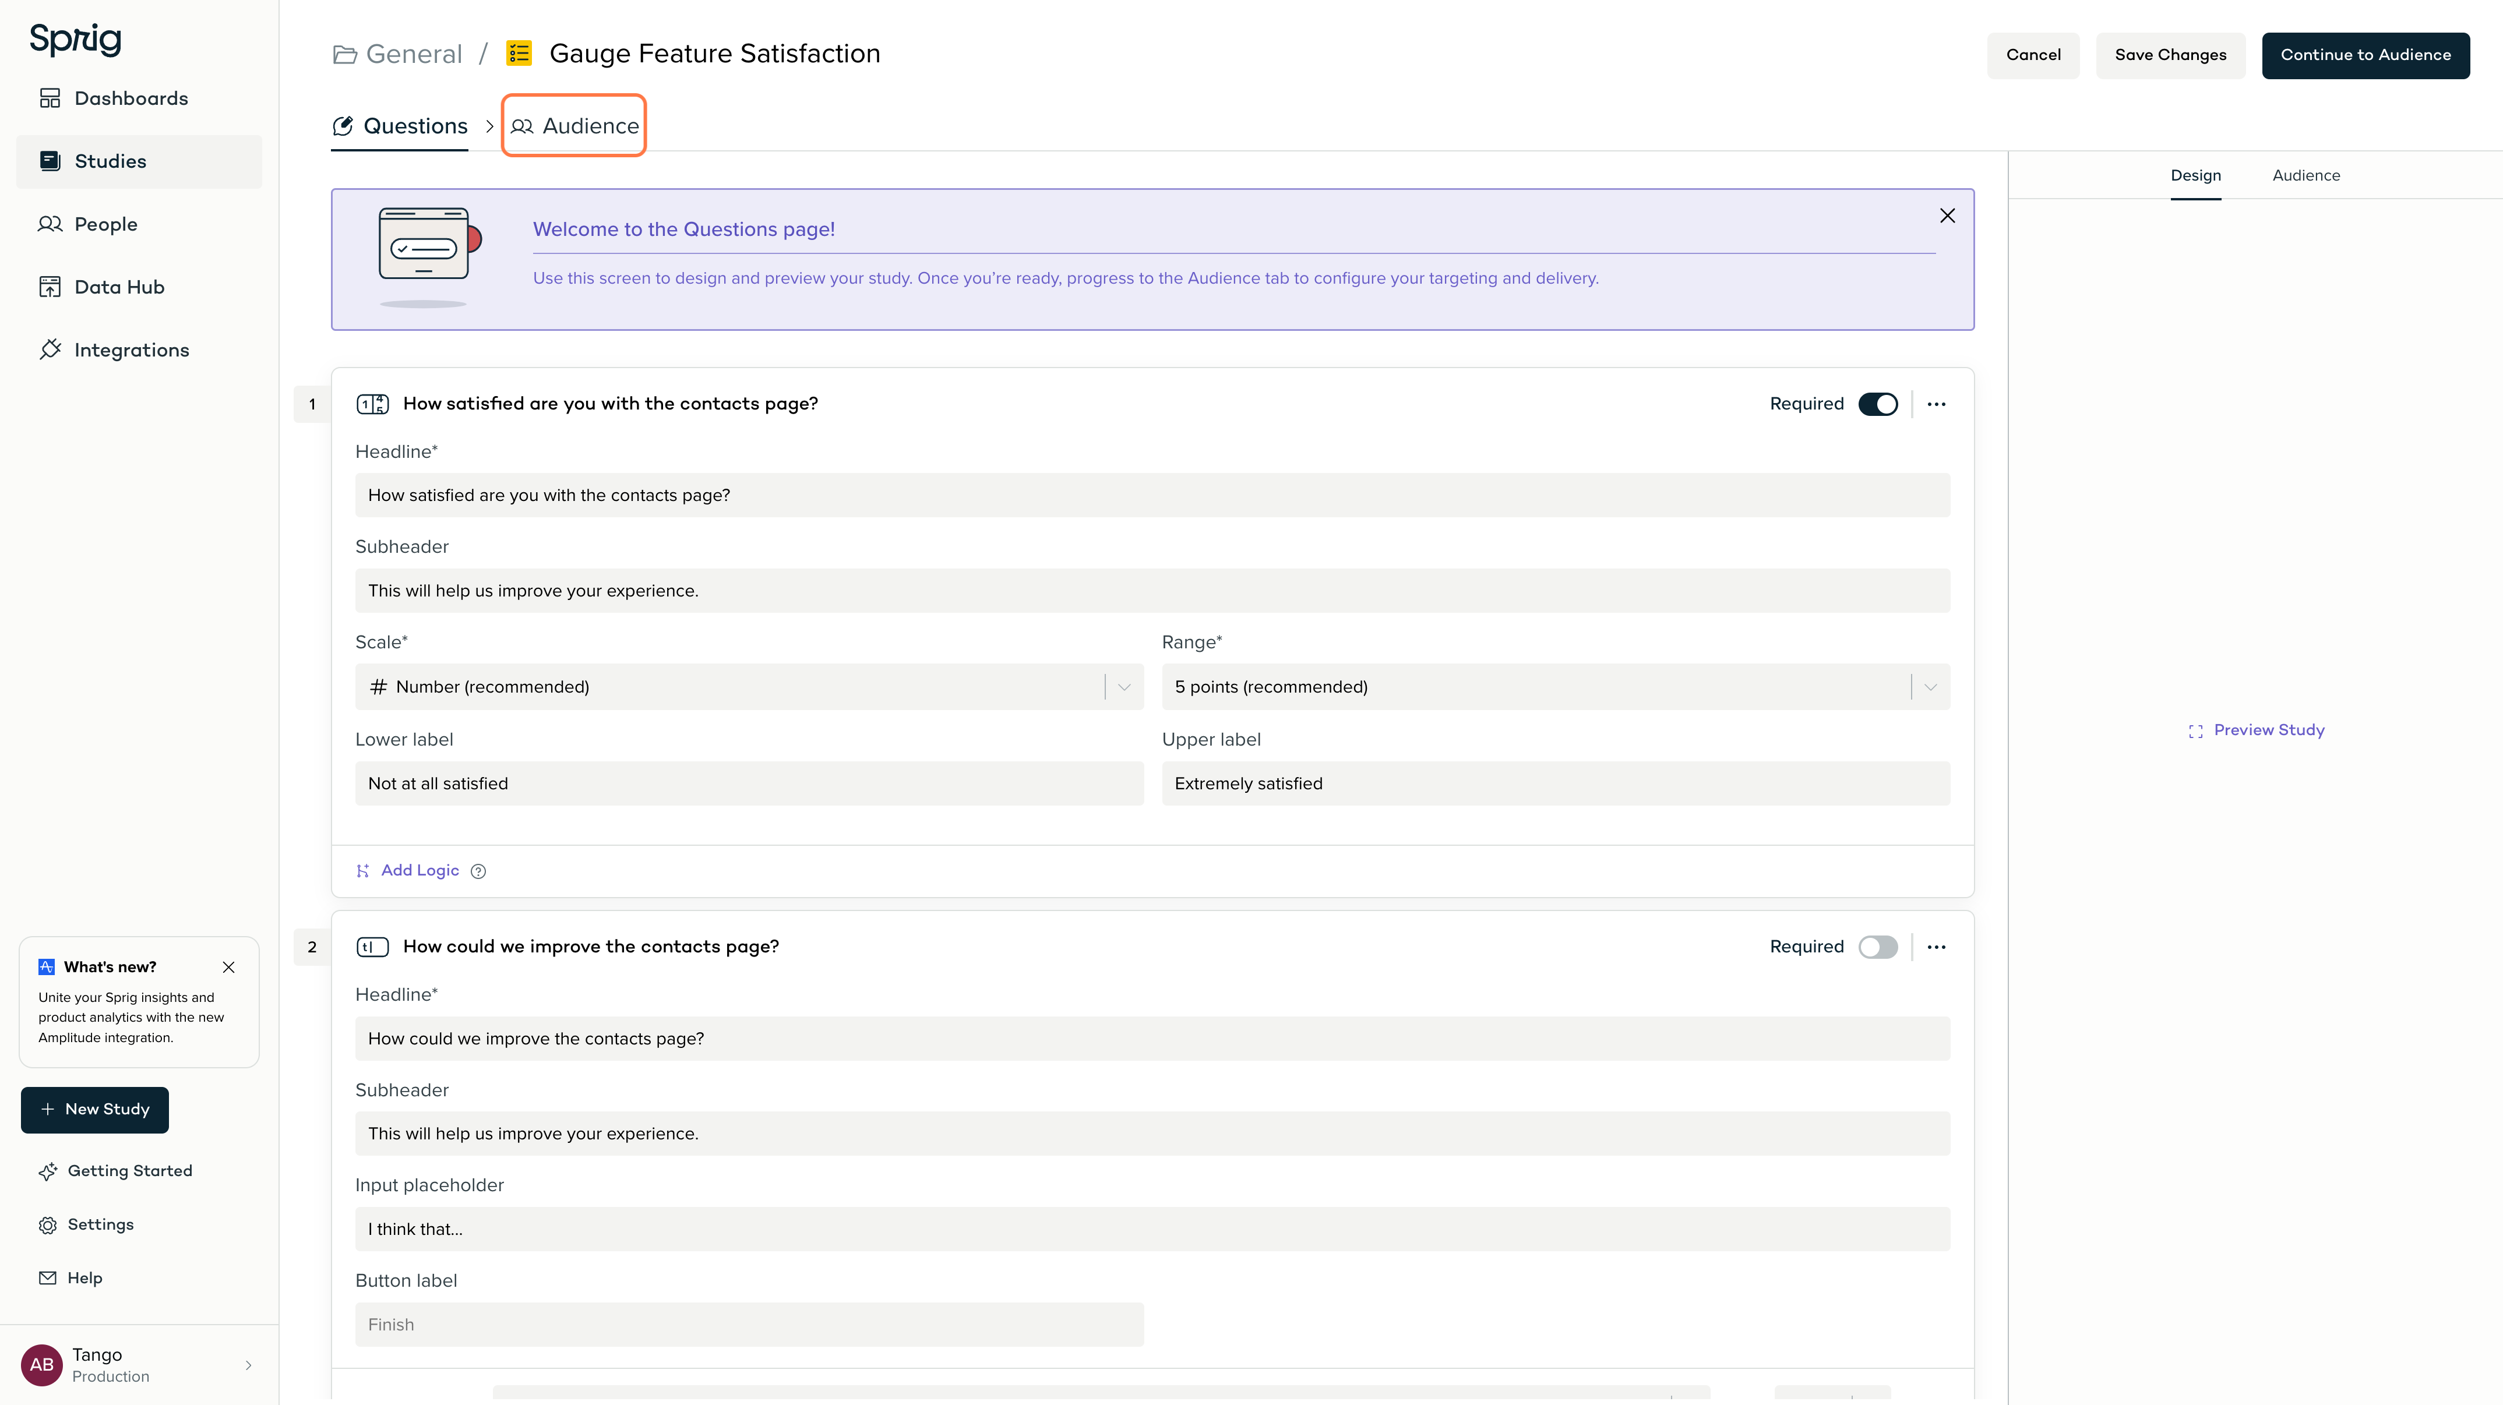2503x1405 pixels.
Task: Click Continue to Audience
Action: click(2365, 55)
